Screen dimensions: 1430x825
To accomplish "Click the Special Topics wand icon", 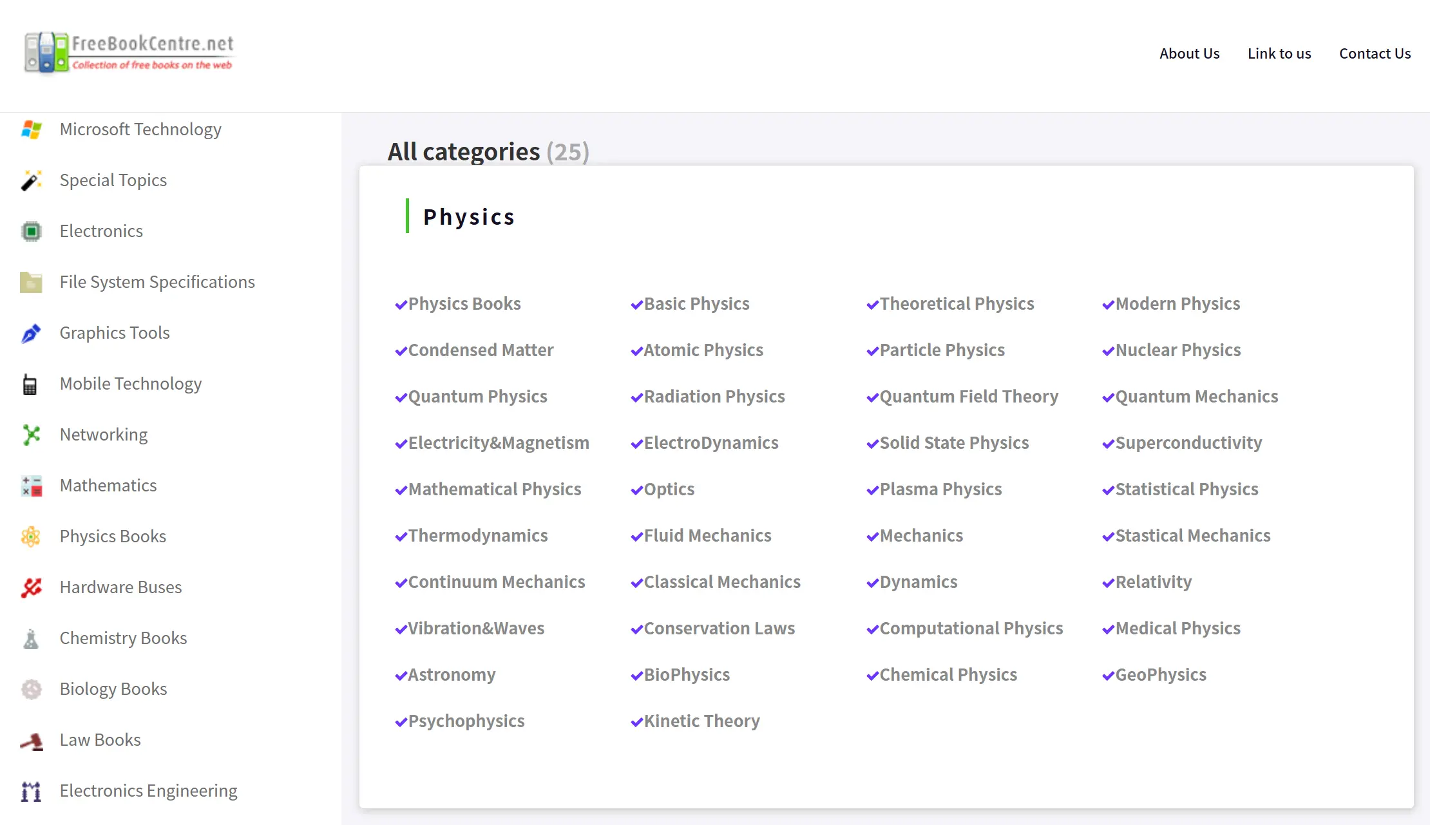I will click(31, 180).
